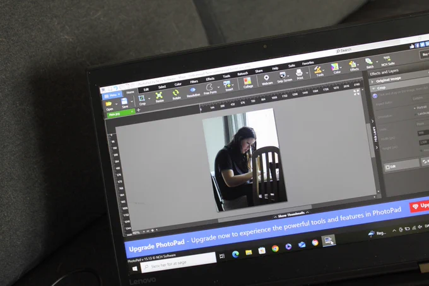
Task: Click the Task View taskbar icon
Action: coord(222,256)
